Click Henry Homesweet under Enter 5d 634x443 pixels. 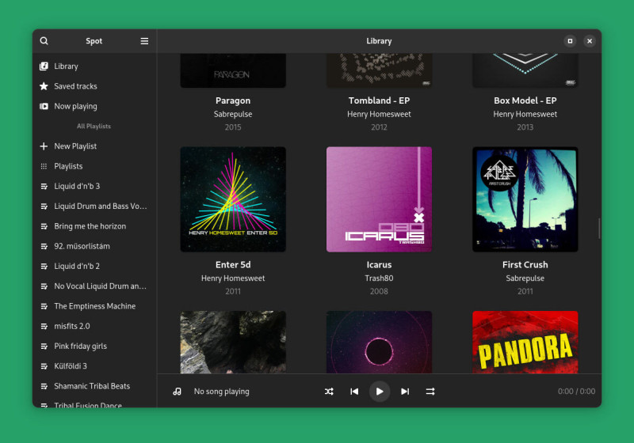click(x=233, y=278)
